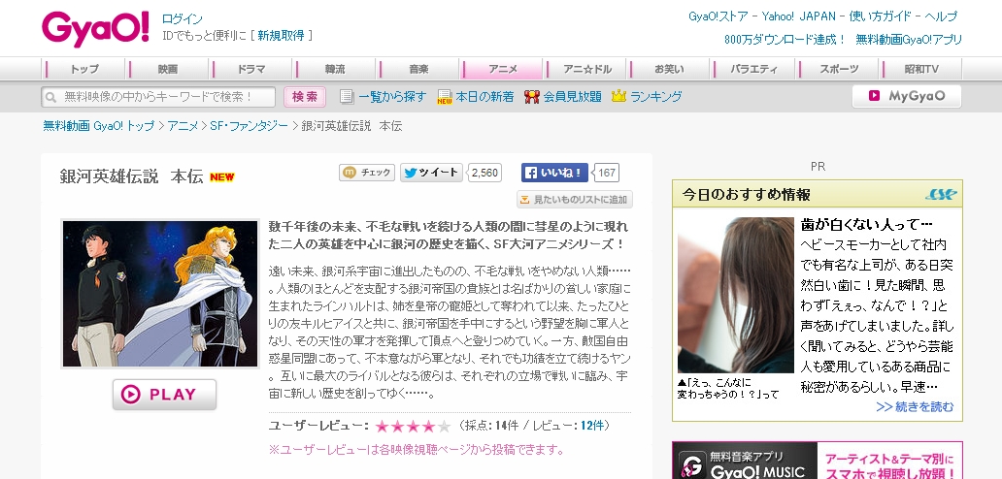Click the user review star rating

[x=413, y=426]
